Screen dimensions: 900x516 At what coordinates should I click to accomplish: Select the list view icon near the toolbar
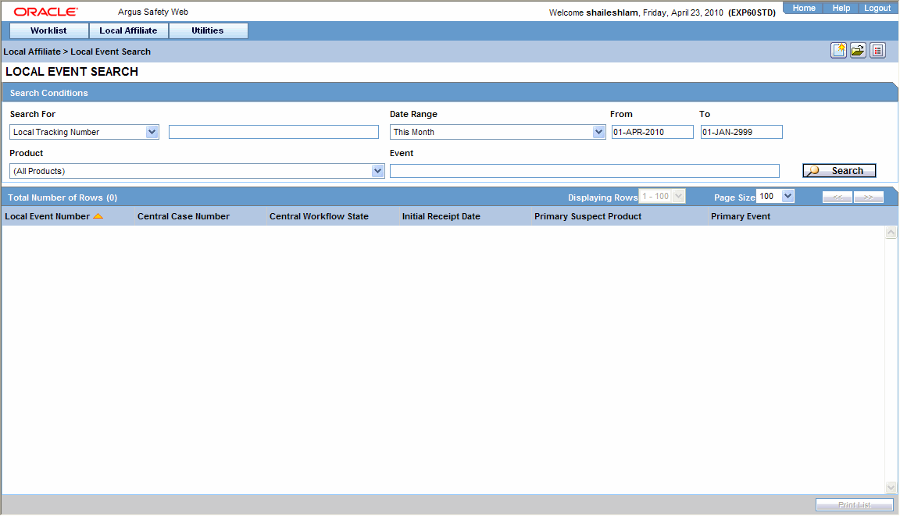click(877, 49)
